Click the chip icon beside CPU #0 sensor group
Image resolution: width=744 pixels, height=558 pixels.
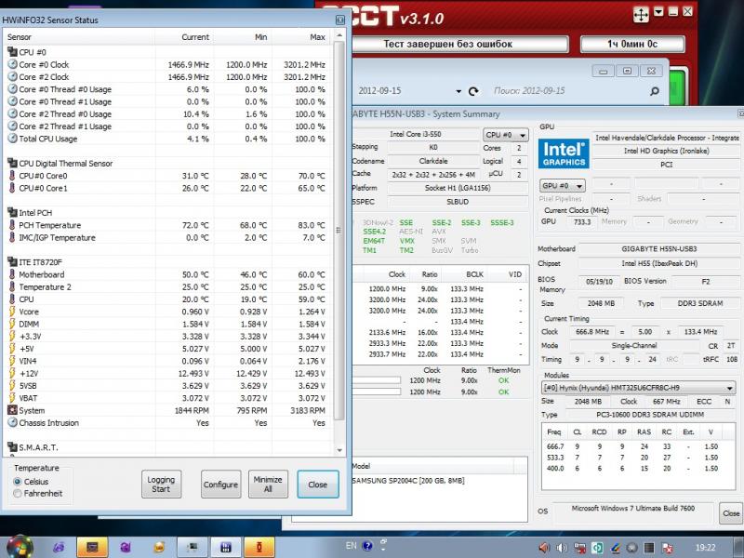point(12,52)
